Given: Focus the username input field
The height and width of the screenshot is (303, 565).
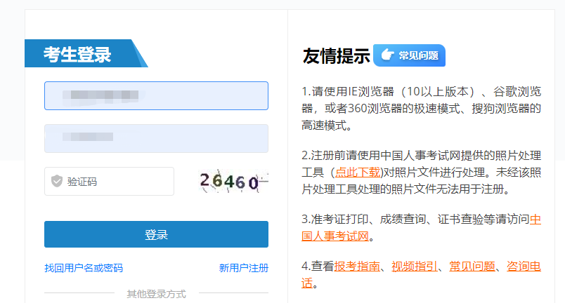Looking at the screenshot, I should tap(156, 96).
